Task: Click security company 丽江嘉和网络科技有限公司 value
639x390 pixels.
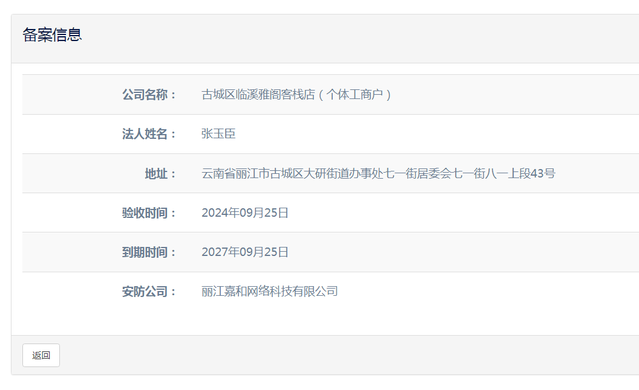Action: pos(269,292)
